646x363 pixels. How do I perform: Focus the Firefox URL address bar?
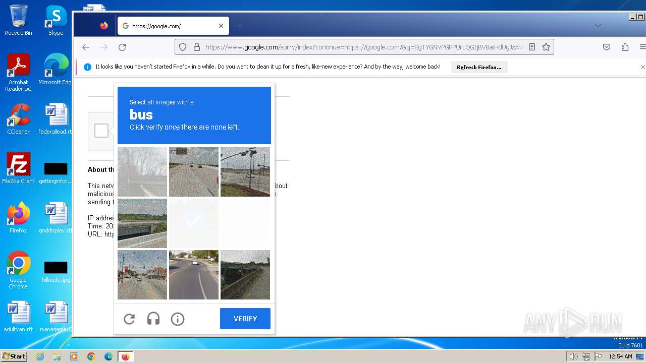364,47
